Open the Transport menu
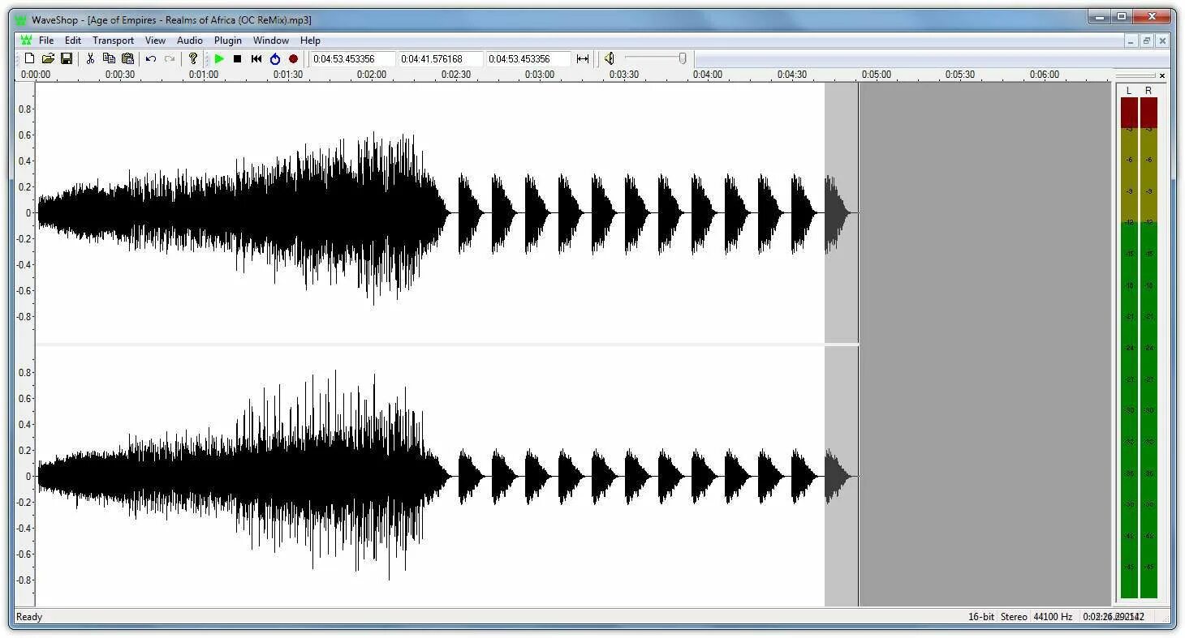Screen dimensions: 1185x638 [x=113, y=41]
